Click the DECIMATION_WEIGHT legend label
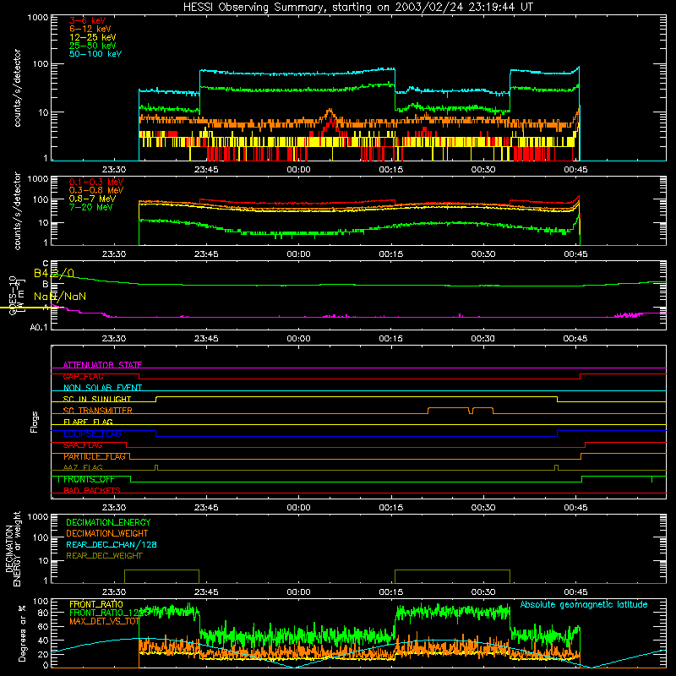Viewport: 676px width, 676px height. coord(107,533)
